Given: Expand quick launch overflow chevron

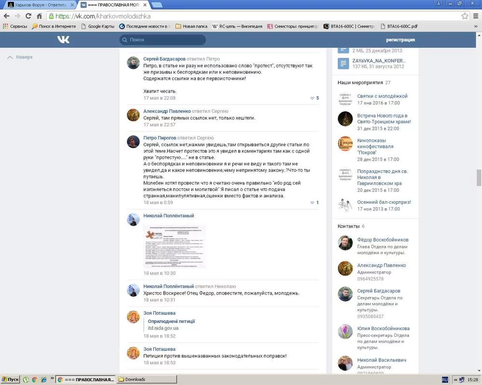Looking at the screenshot, I should [x=52, y=378].
